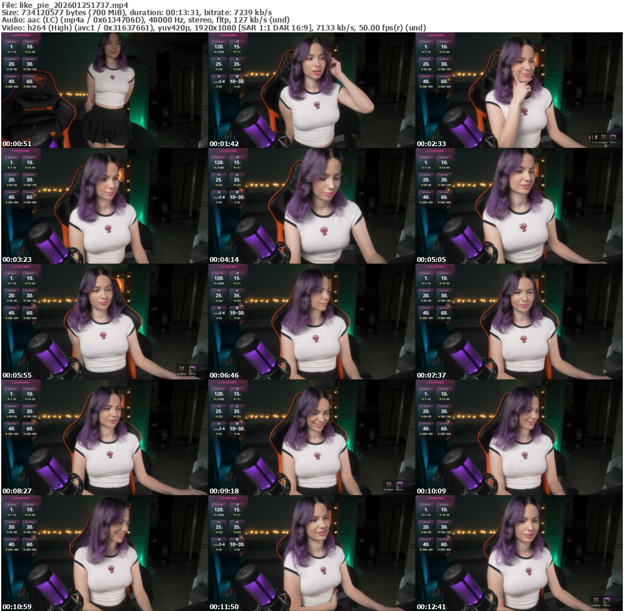Viewport: 624px width, 611px height.
Task: View the thumbnail frame stamped 00:06:46
Action: point(311,322)
